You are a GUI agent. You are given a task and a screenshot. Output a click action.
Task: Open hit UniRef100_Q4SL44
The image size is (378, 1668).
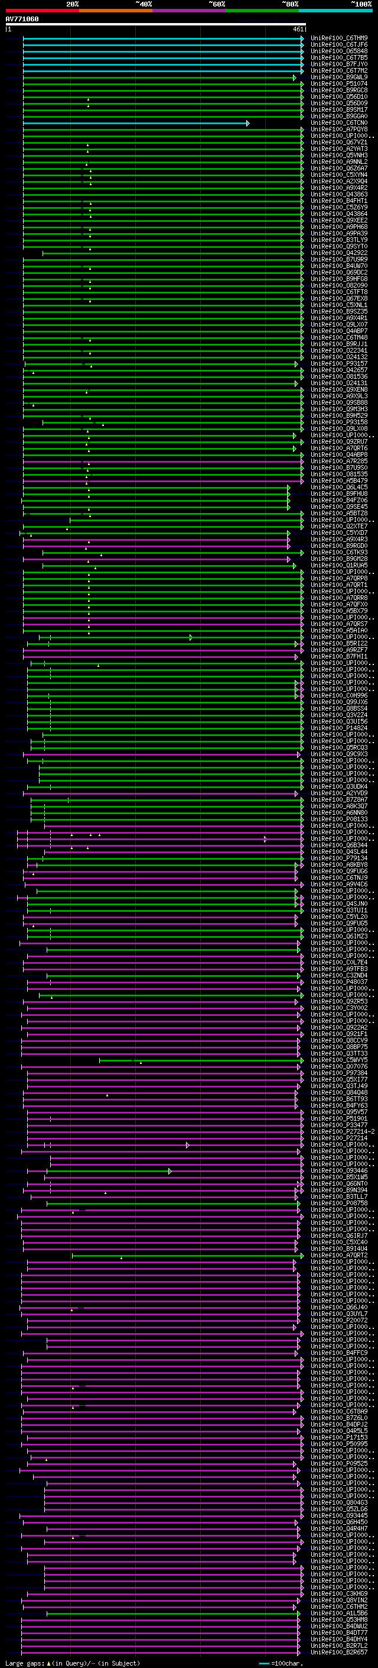click(x=339, y=851)
